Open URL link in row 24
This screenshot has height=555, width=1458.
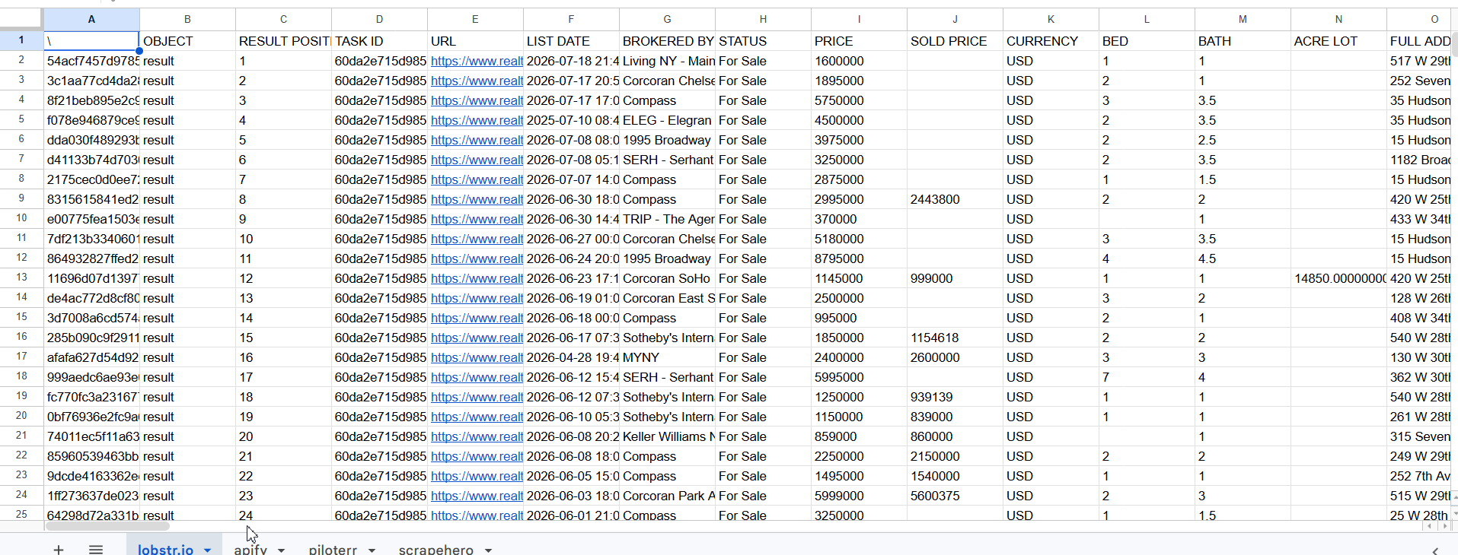point(477,496)
